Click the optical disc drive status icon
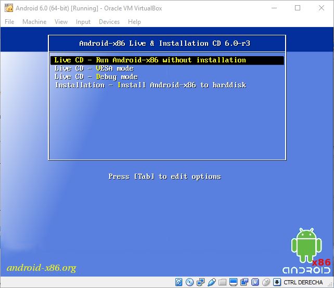334x288 pixels. tap(189, 282)
